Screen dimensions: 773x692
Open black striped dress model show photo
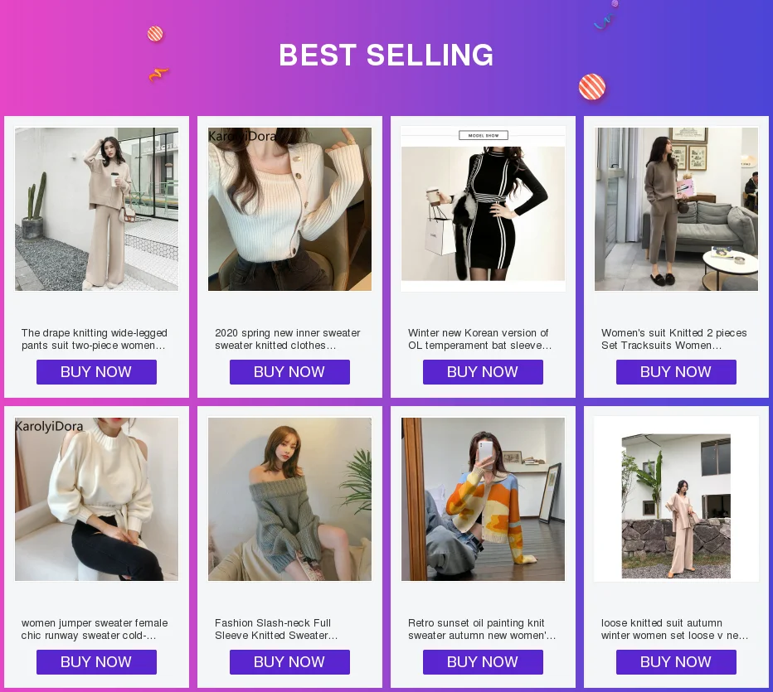point(483,209)
